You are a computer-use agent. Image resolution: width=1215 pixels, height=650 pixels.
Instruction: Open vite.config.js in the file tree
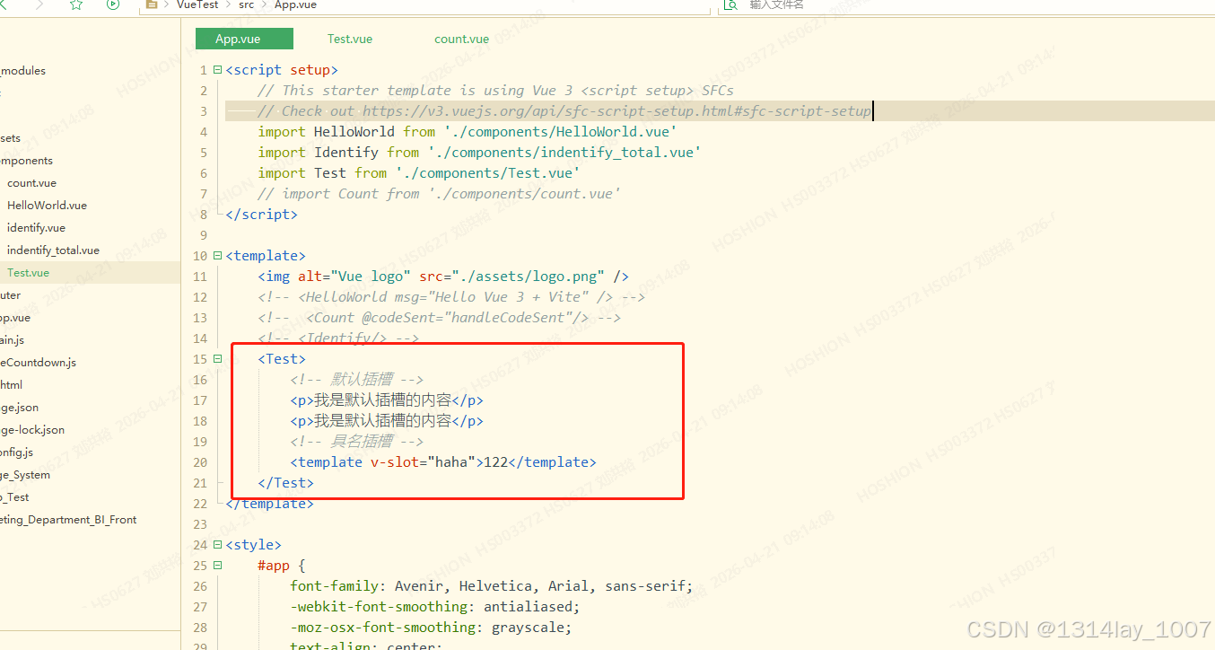[x=17, y=452]
